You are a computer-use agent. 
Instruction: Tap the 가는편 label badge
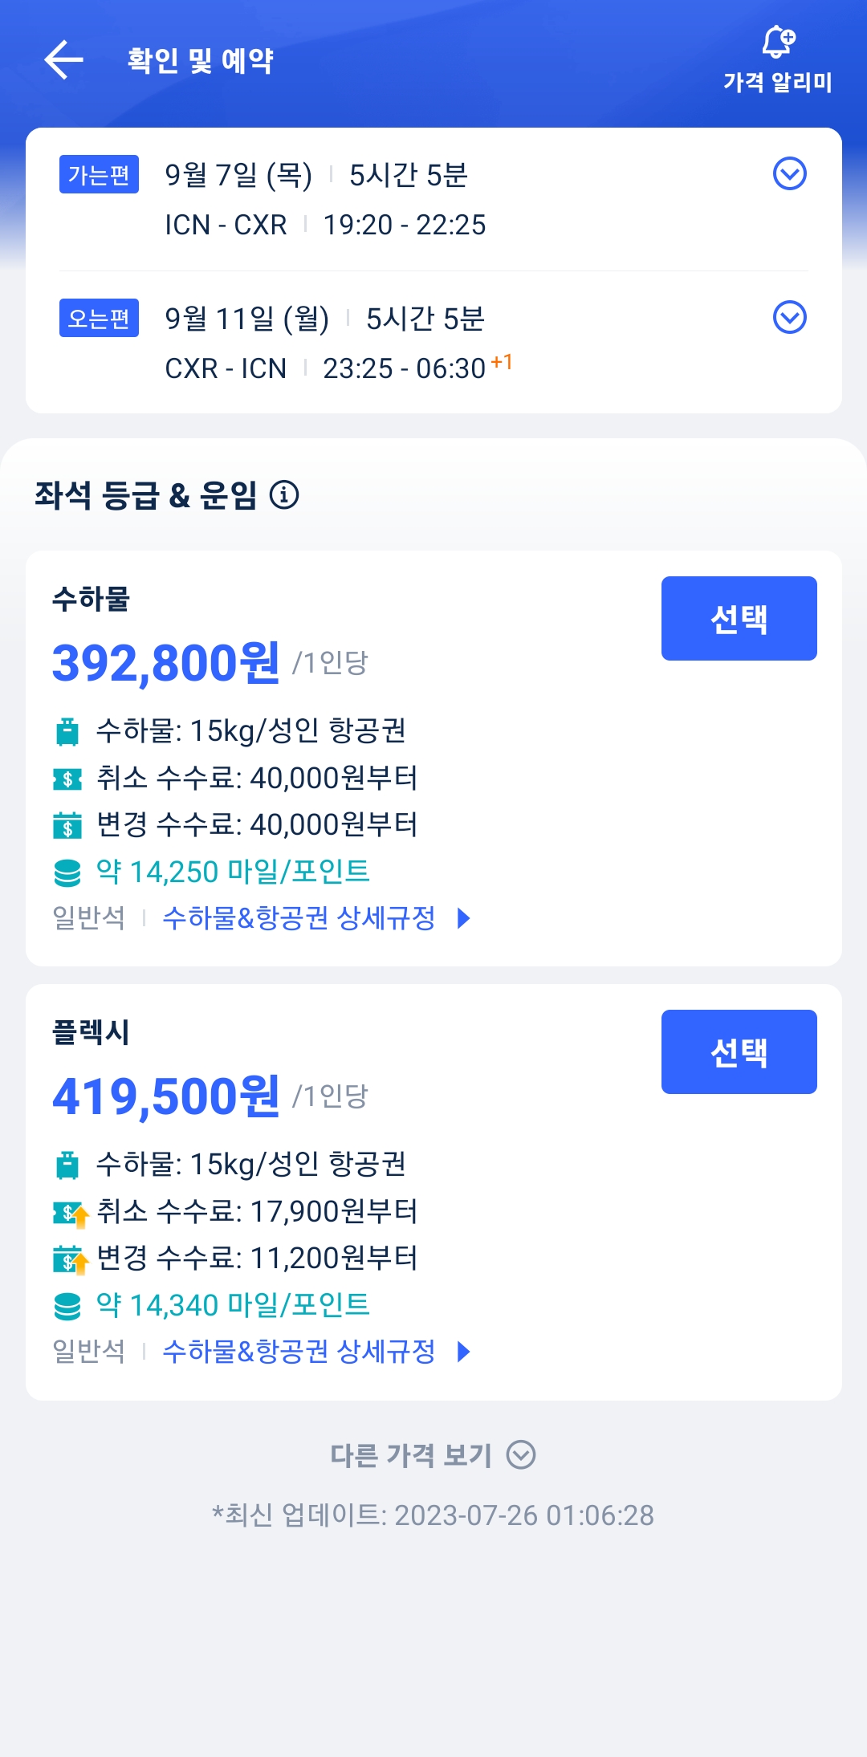point(99,174)
